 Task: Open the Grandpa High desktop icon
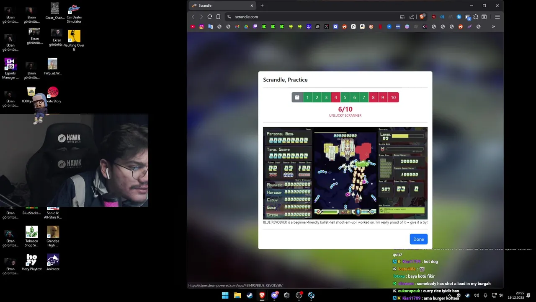53,237
